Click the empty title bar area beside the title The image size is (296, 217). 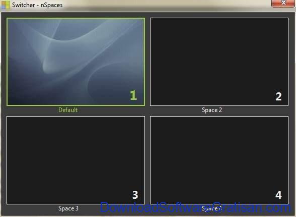[166, 5]
